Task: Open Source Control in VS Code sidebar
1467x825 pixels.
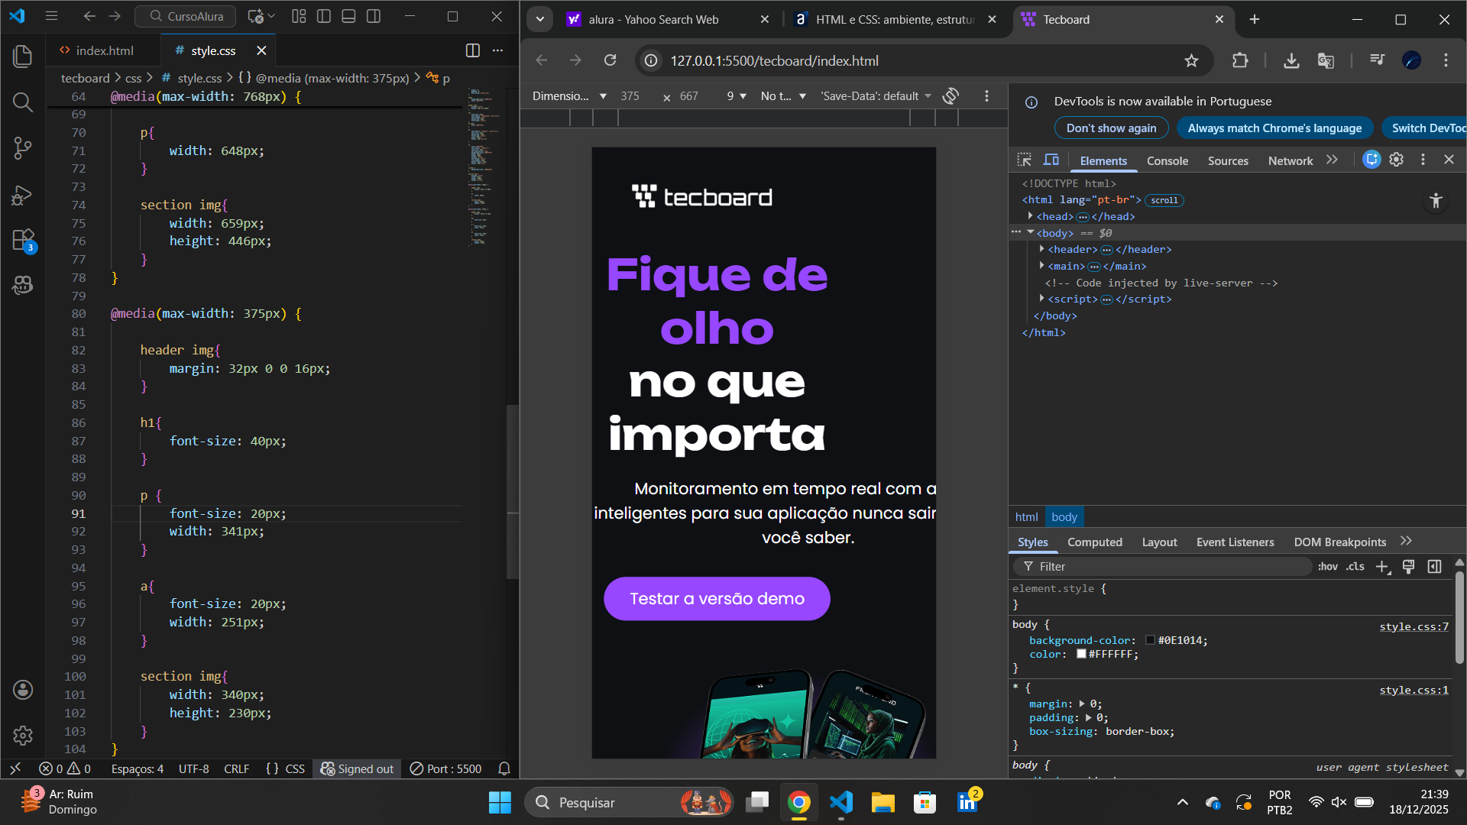Action: [22, 148]
